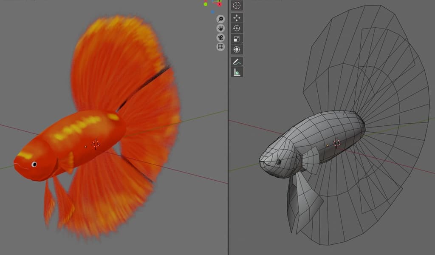
Task: Click the hand Pan view button
Action: 220,28
